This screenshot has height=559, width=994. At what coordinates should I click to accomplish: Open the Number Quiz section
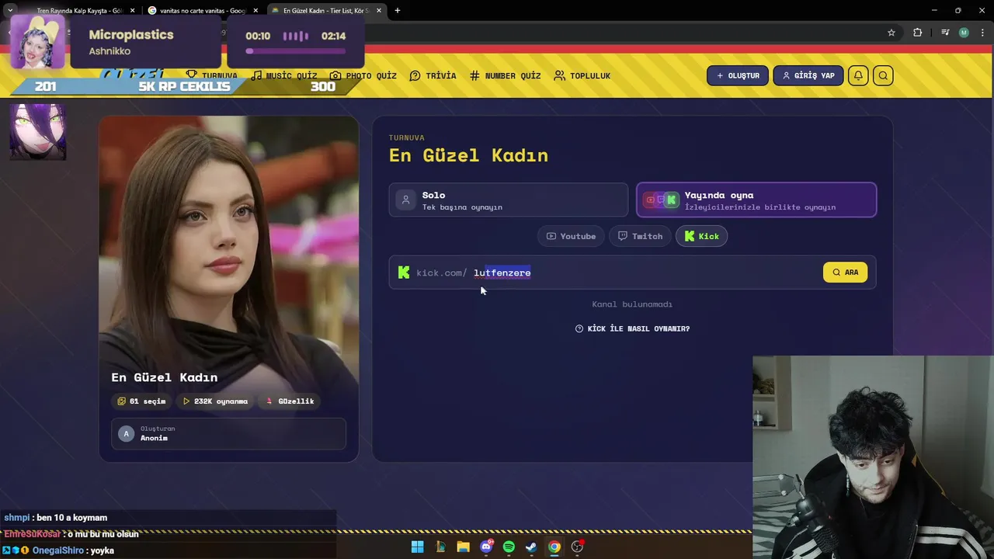505,75
